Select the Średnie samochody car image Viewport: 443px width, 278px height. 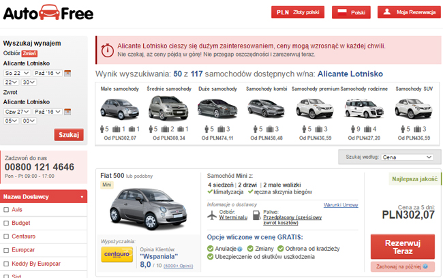click(168, 108)
